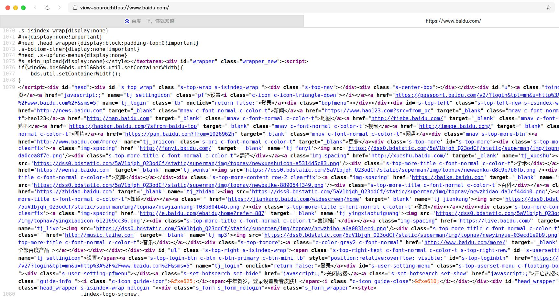Click the lock icon in address bar
Screen dimensions: 559x297
coord(75,7)
